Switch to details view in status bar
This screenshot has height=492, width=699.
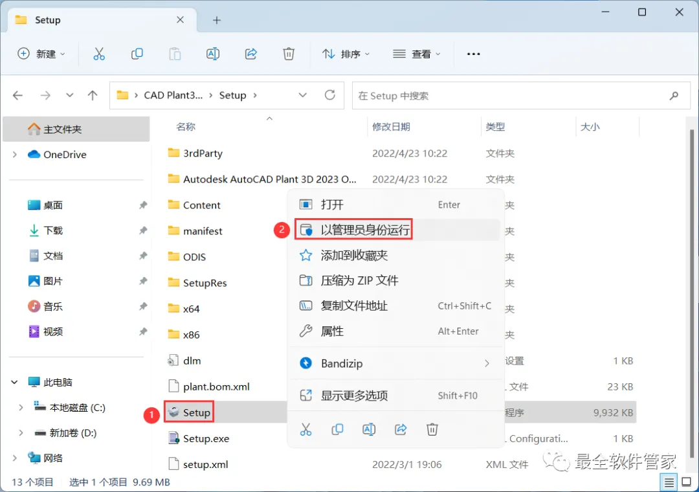[669, 482]
